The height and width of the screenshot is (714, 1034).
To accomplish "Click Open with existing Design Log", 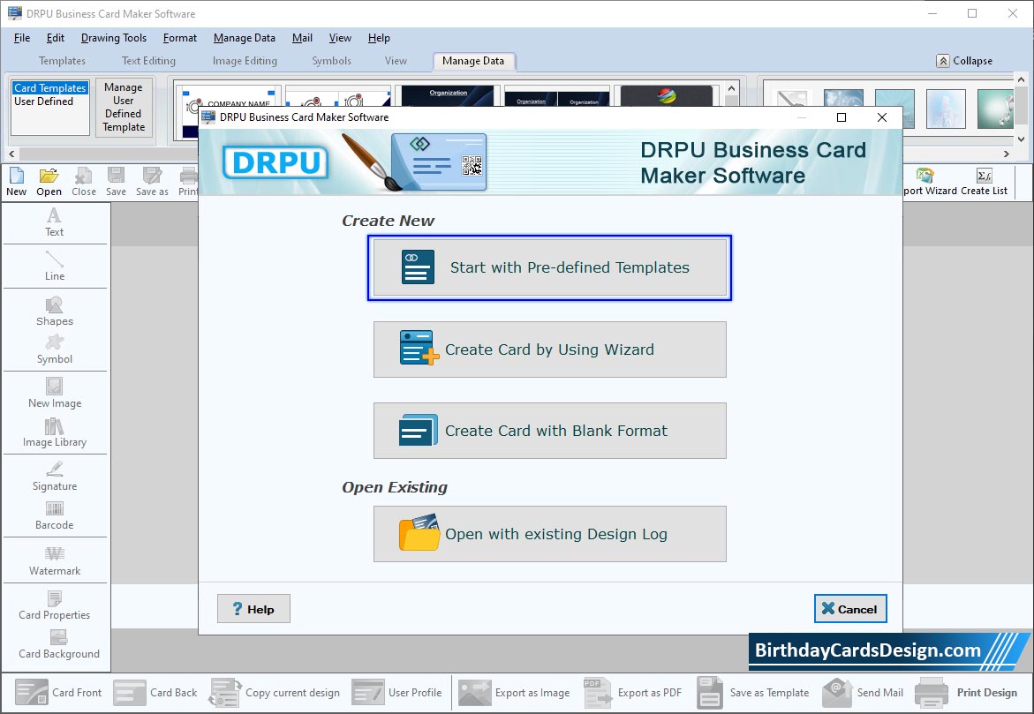I will coord(549,534).
